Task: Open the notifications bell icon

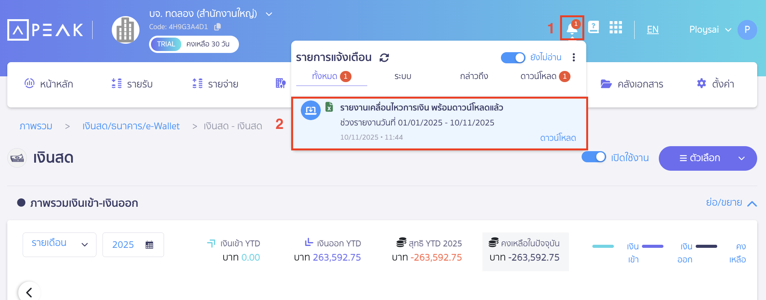Action: pos(572,28)
